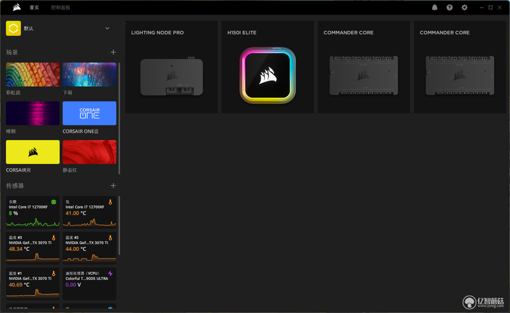Screen dimensions: 510x313
Task: Click thermometer icon on 温度 #2 card
Action: pos(110,238)
